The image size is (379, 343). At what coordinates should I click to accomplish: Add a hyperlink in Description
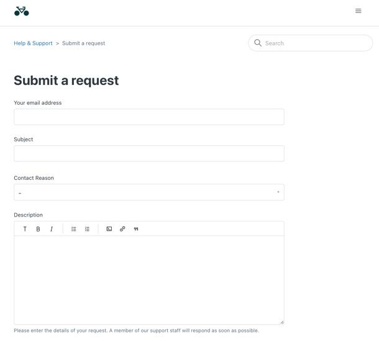[x=122, y=229]
